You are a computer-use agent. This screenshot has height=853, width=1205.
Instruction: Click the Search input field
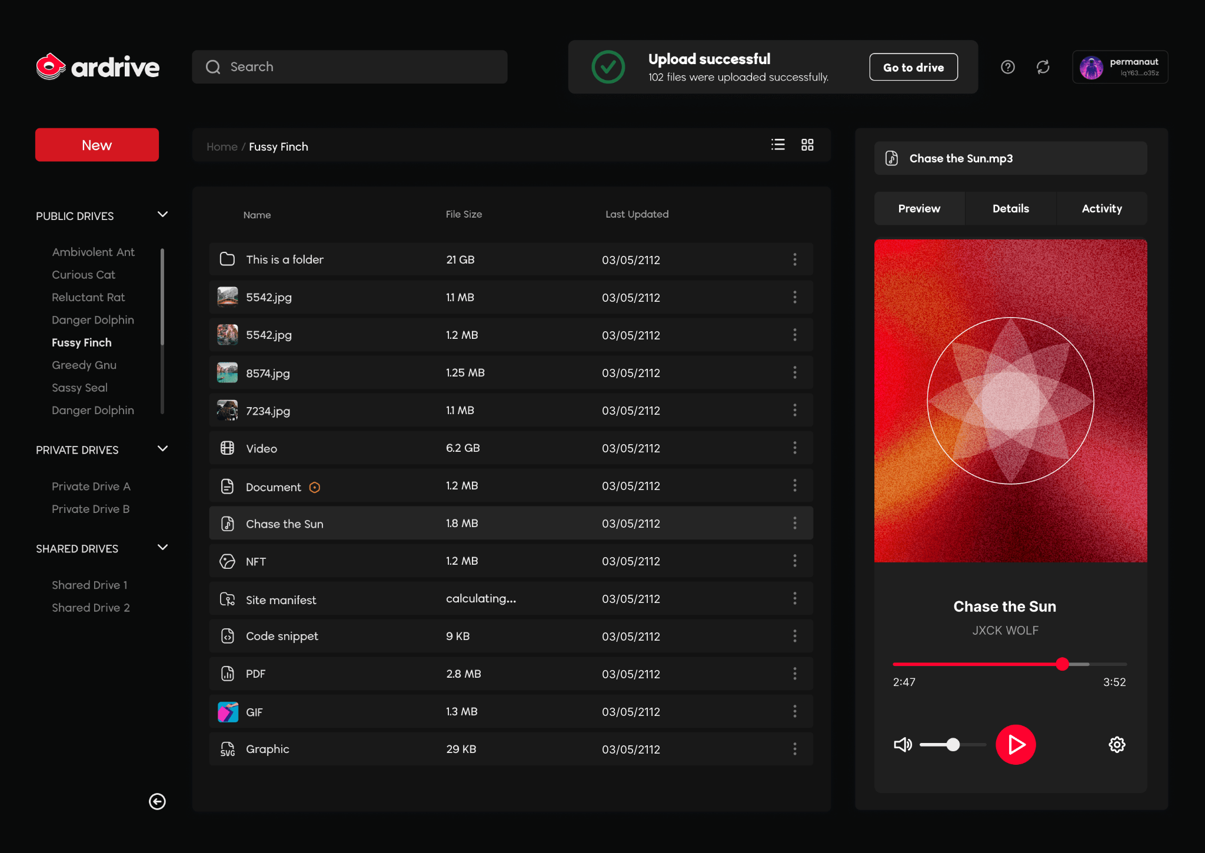[x=349, y=67]
